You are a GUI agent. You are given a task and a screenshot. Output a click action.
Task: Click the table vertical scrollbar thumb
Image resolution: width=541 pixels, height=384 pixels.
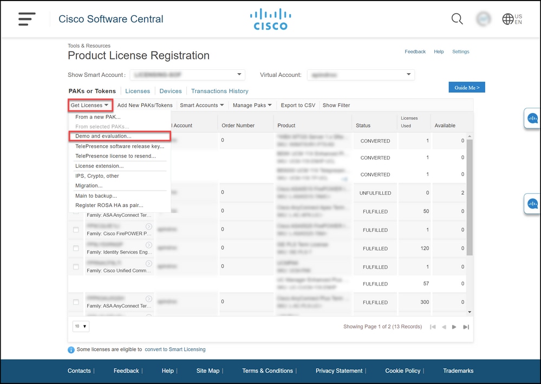tap(469, 197)
